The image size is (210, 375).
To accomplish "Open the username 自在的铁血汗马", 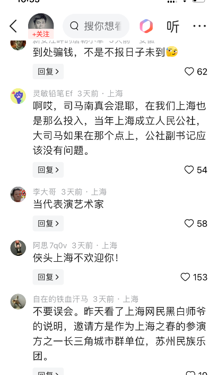I will 60,299.
